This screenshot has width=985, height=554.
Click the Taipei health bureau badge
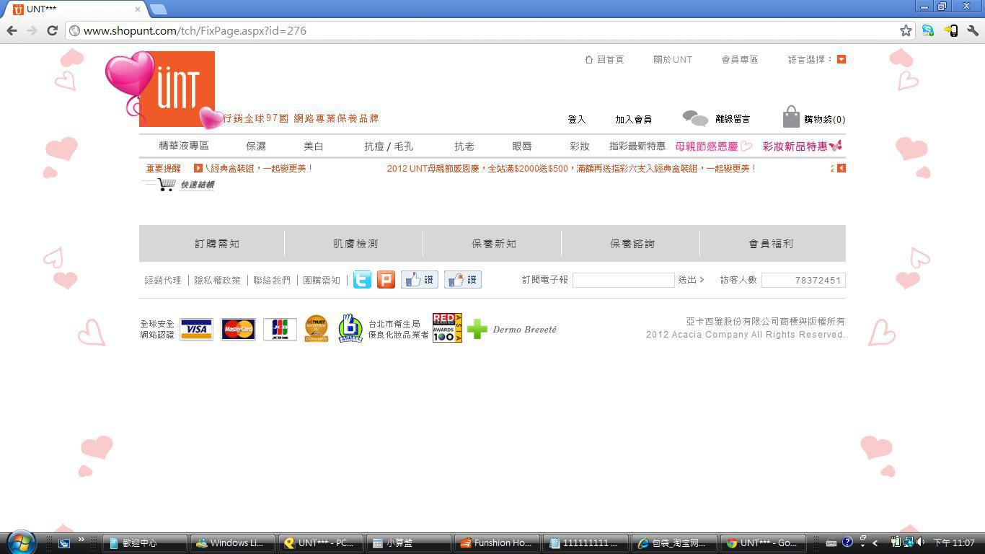[x=350, y=328]
